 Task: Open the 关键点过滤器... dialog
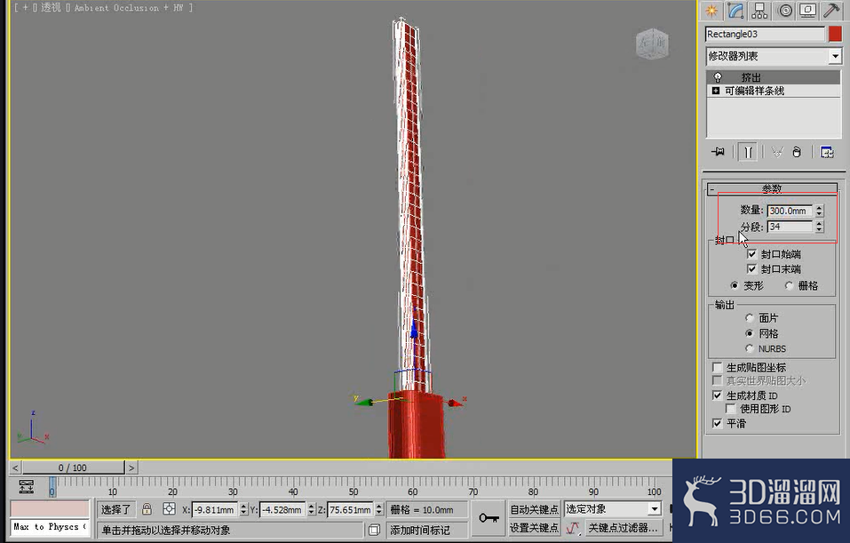coord(624,527)
